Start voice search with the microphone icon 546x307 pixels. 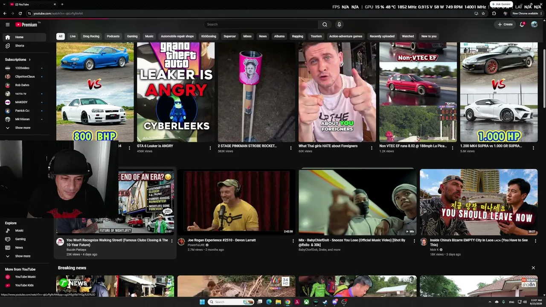pyautogui.click(x=339, y=24)
